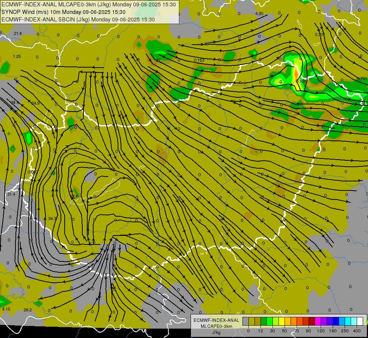The height and width of the screenshot is (338, 368).
Task: Click the 'ECMWF-INDEX-ANAL MLCAPE0-3km' title line
Action: [89, 5]
